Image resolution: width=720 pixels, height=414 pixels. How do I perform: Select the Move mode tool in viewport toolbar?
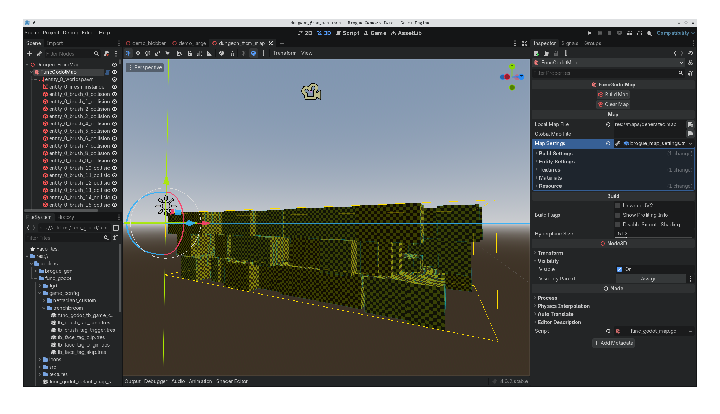click(x=138, y=53)
